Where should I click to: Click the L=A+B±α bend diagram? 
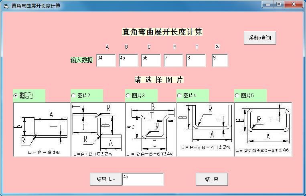point(42,129)
